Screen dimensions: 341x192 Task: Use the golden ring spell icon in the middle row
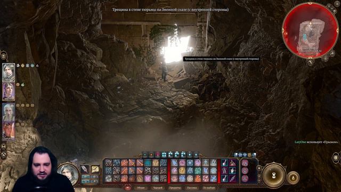182,171
